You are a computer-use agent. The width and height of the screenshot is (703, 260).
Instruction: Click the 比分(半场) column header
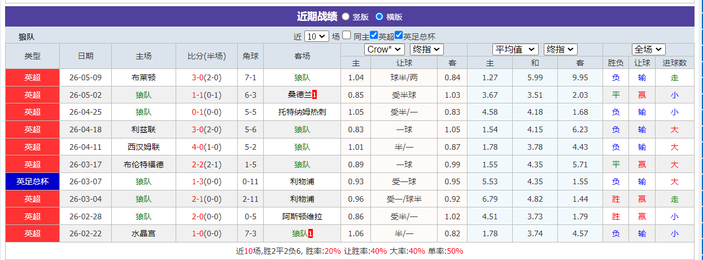click(x=207, y=56)
